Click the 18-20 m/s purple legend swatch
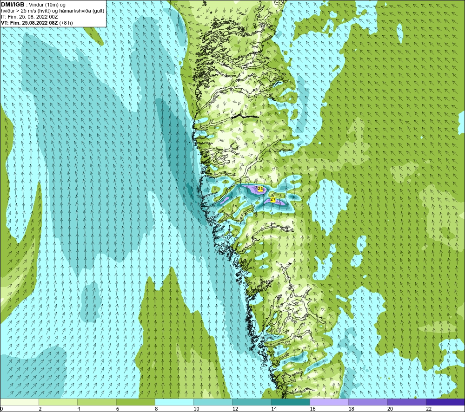465x412 pixels. point(368,402)
